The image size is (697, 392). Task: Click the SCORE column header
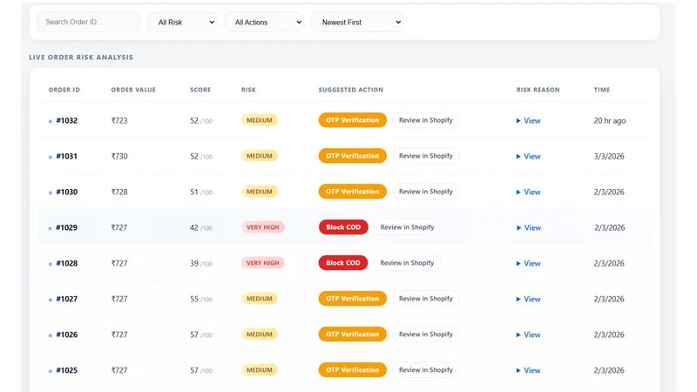pos(200,90)
